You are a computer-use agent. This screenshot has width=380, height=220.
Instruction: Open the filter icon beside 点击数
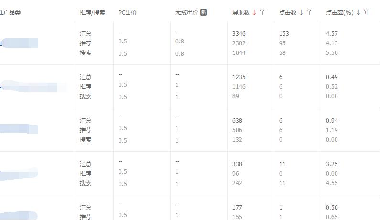(x=309, y=12)
